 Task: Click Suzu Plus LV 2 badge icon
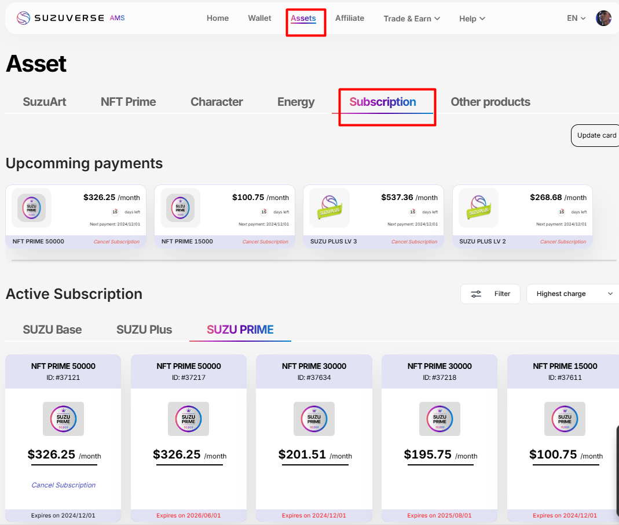tap(478, 208)
